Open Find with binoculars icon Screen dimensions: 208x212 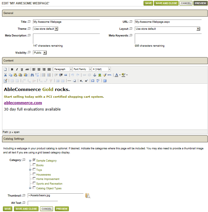point(32,75)
